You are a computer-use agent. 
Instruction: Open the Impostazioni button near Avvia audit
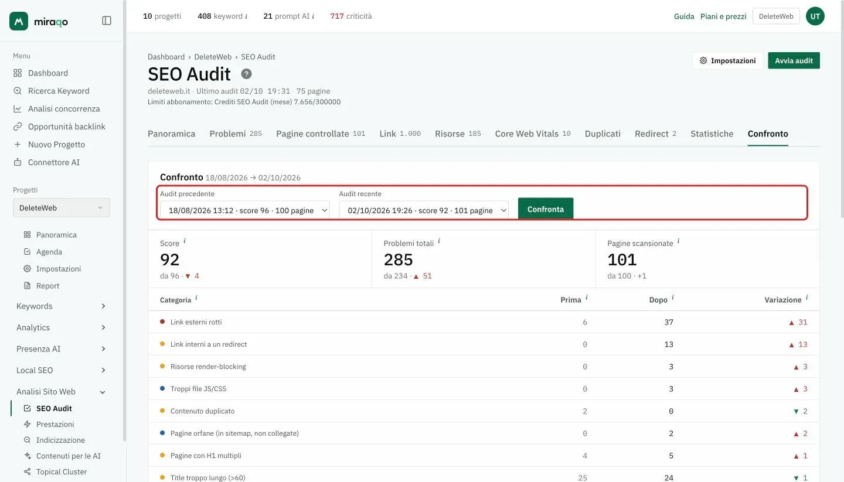pos(728,60)
